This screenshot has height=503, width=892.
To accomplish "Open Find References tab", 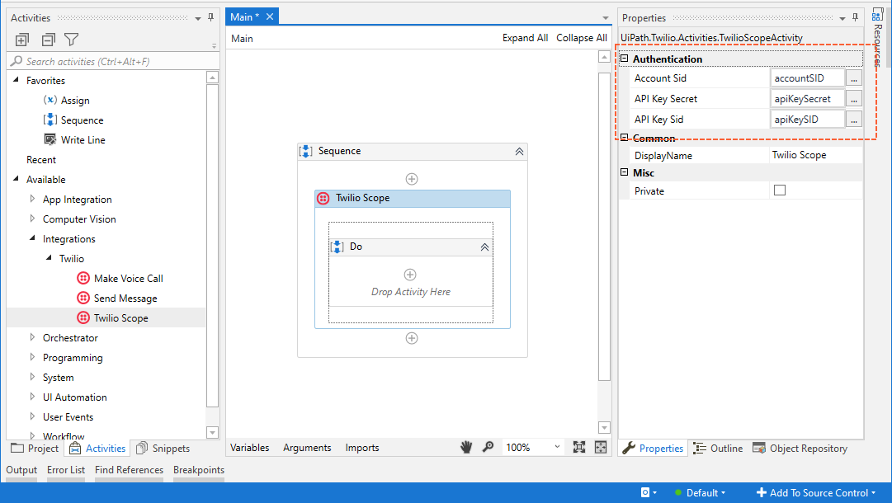I will 129,470.
